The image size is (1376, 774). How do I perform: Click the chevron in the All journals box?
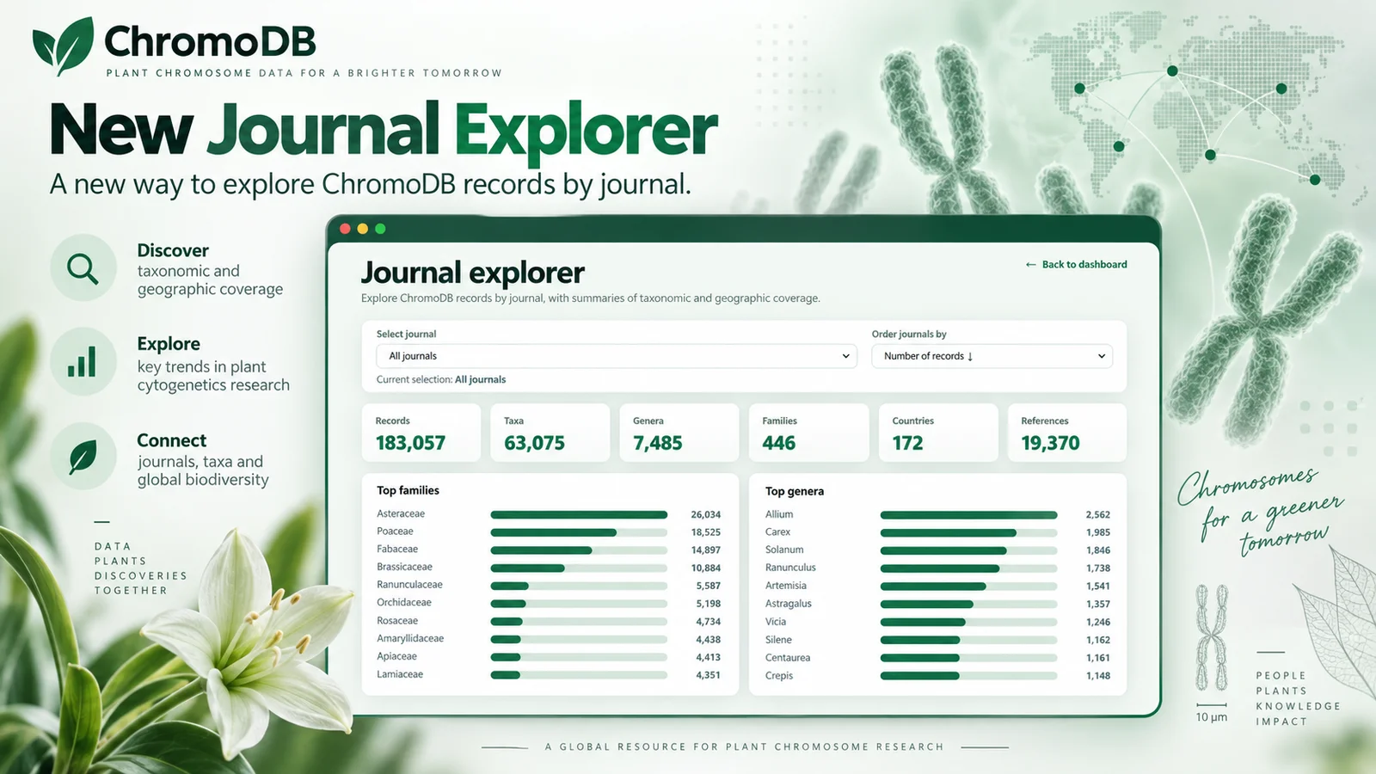click(x=845, y=356)
